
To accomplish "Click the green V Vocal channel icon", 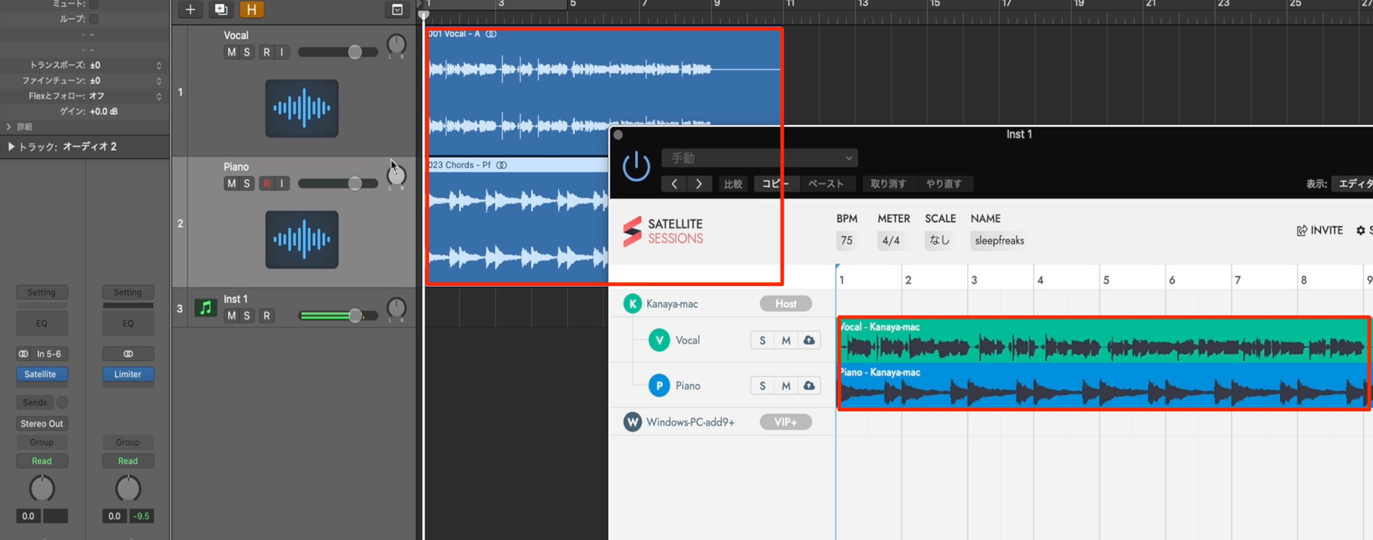I will (x=659, y=340).
